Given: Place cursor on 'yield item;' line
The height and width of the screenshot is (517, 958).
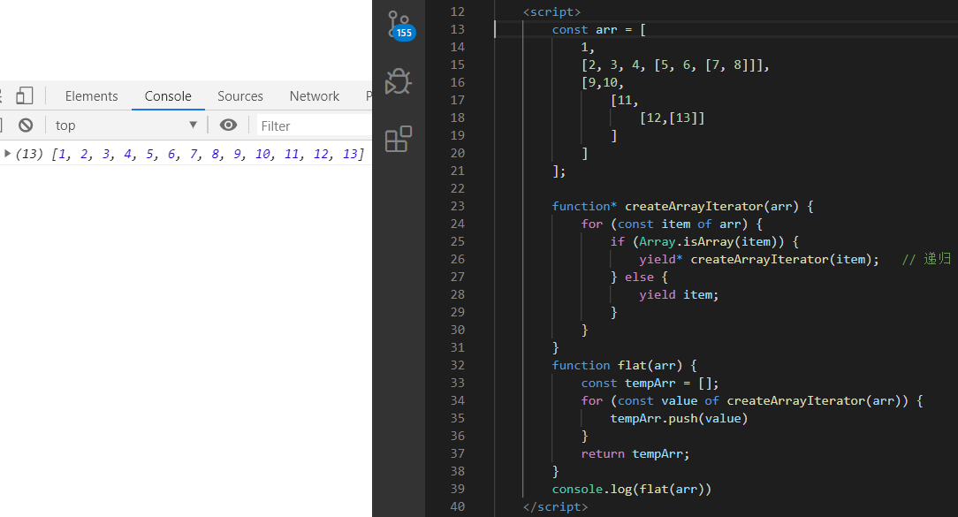Looking at the screenshot, I should coord(679,294).
